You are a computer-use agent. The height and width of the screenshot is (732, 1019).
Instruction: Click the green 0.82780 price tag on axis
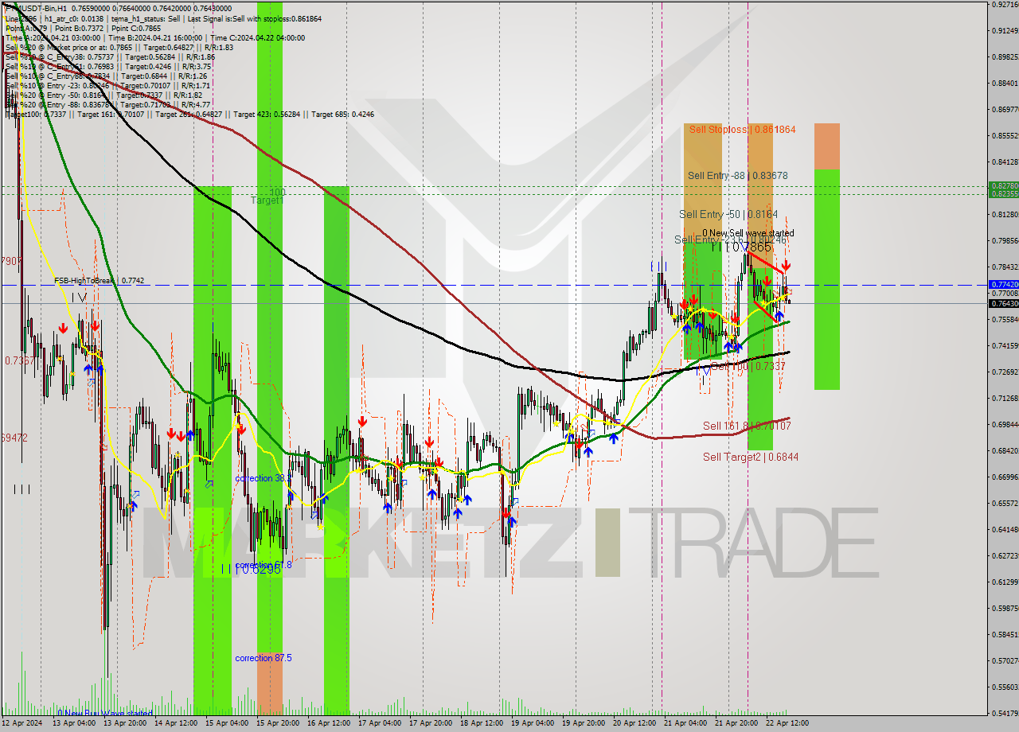click(1003, 185)
